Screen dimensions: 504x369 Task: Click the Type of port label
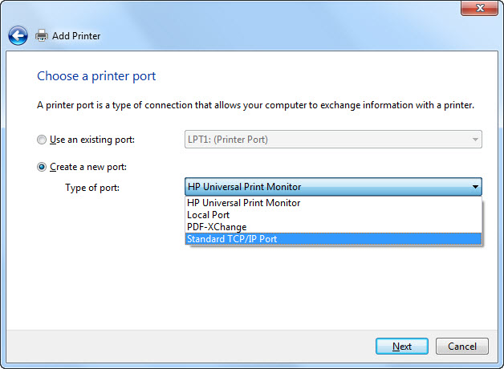(91, 187)
